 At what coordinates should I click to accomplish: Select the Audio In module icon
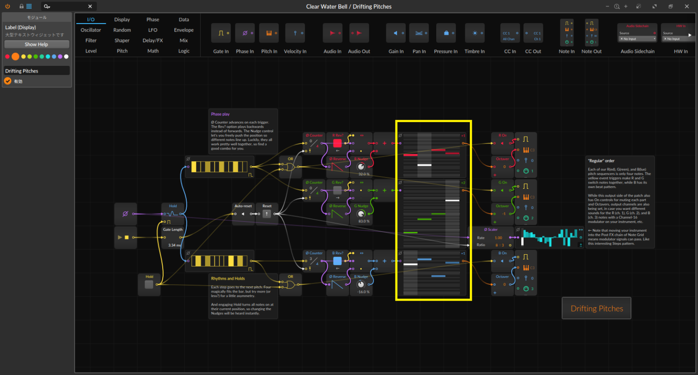(x=332, y=33)
